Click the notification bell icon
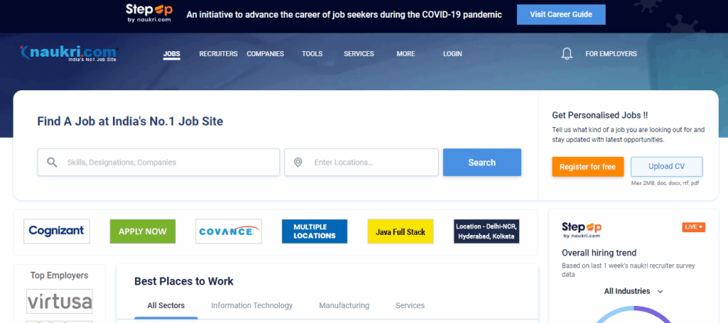The image size is (728, 323). pyautogui.click(x=567, y=54)
